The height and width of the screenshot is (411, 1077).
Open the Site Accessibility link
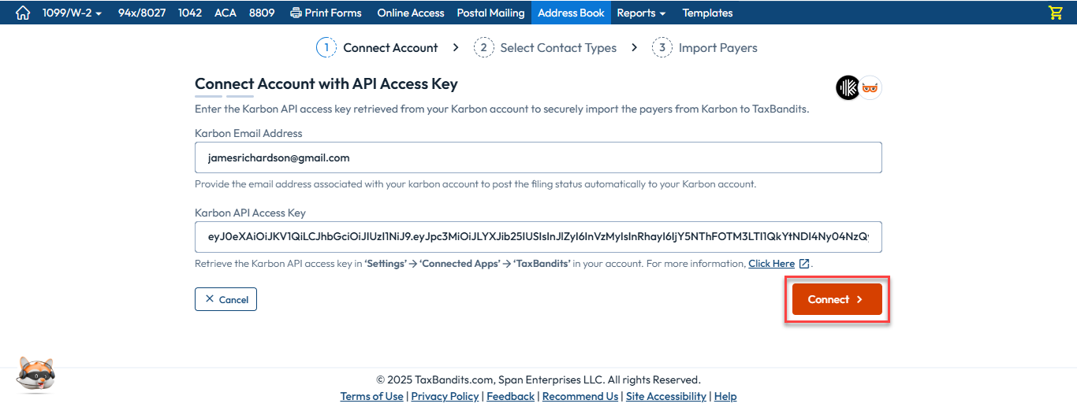[666, 396]
